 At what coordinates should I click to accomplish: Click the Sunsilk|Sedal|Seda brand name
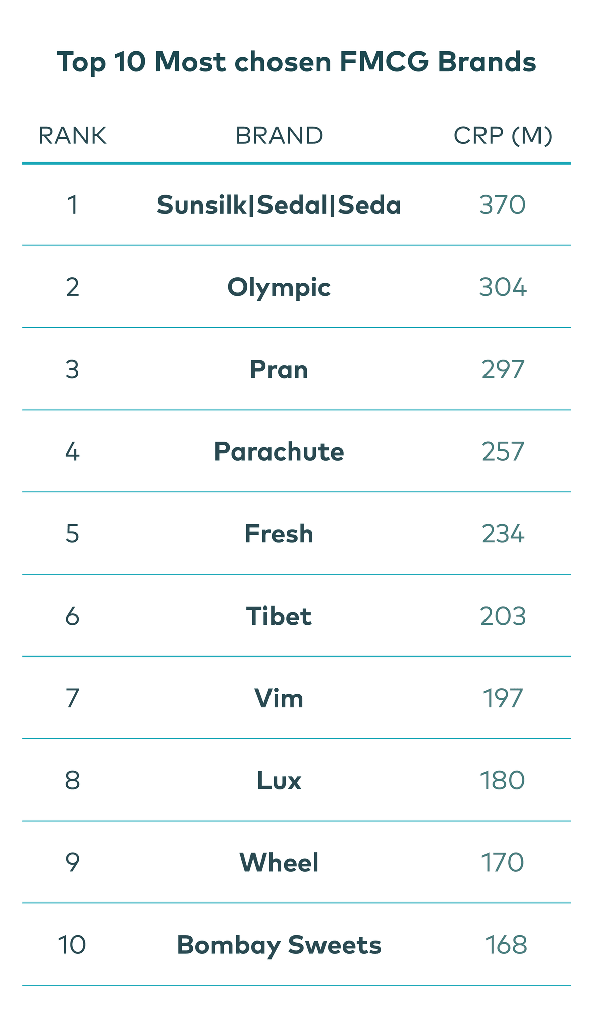279,205
